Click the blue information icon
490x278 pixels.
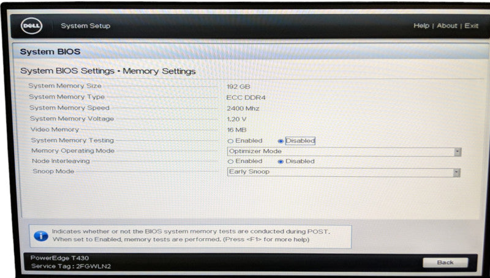pos(41,236)
